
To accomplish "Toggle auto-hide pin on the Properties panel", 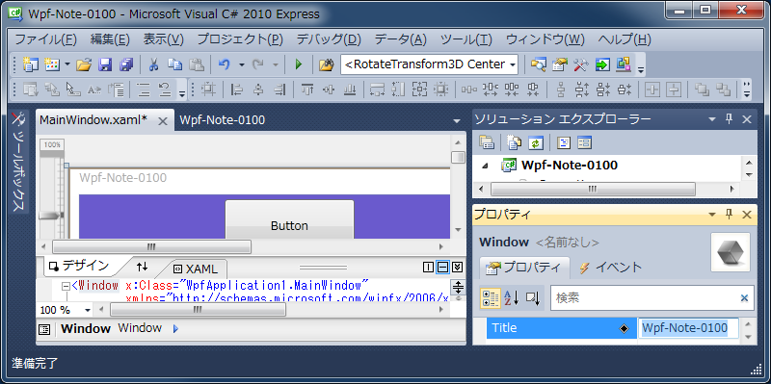I will point(730,214).
